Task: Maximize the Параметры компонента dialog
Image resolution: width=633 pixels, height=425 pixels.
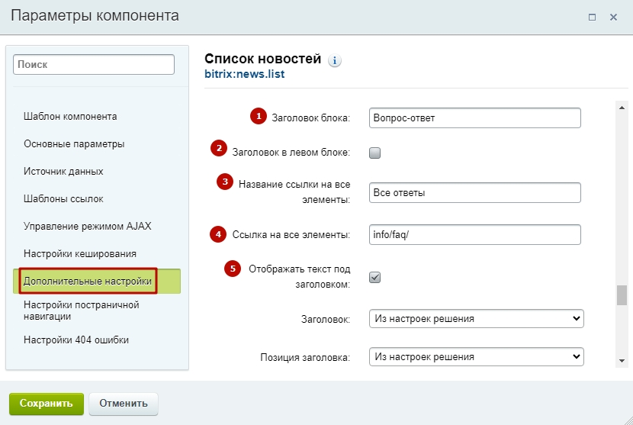Action: pos(592,17)
